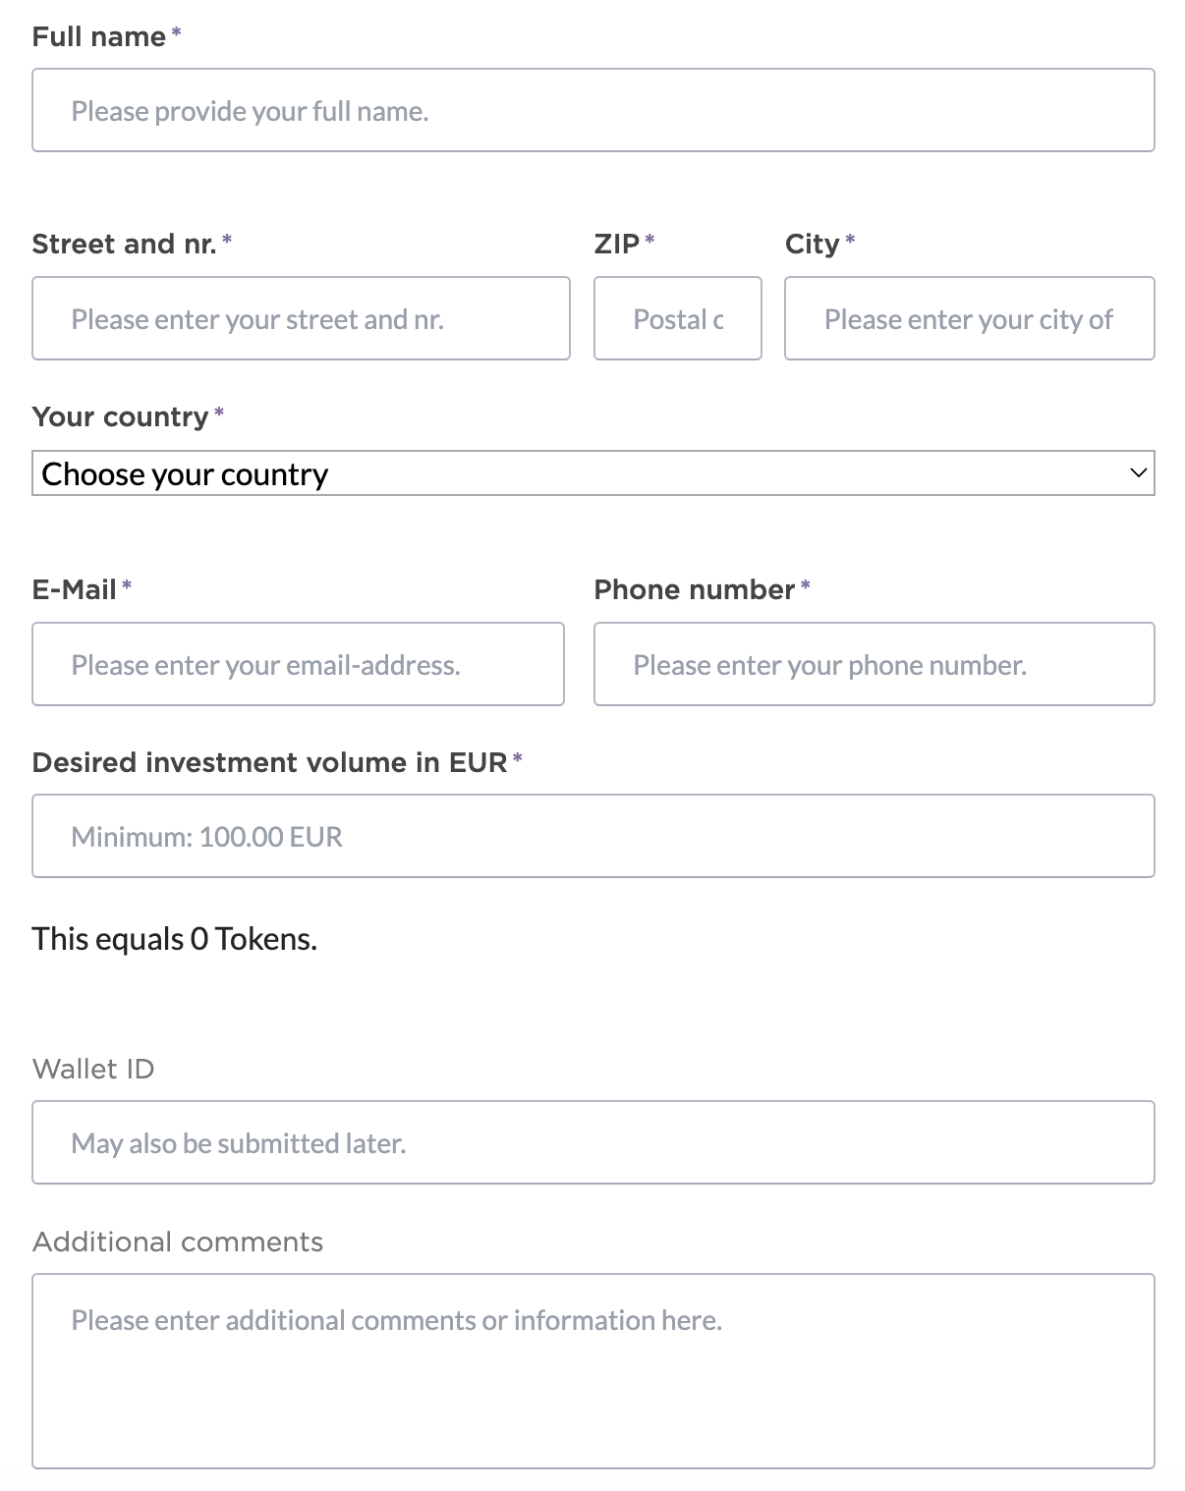Click the Wallet ID text field

click(x=592, y=1142)
